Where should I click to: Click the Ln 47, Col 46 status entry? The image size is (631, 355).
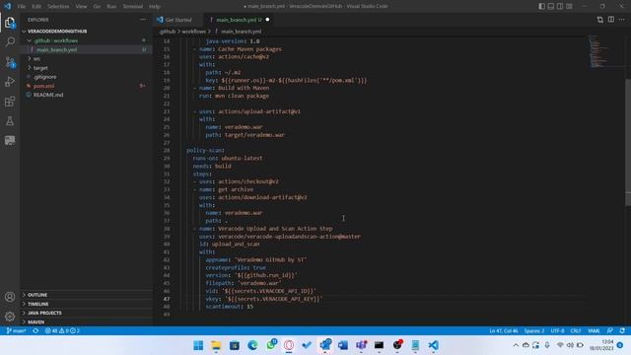pyautogui.click(x=504, y=331)
